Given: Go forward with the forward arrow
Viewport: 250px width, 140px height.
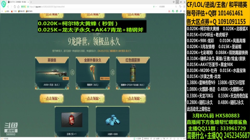Looking at the screenshot, I should point(11,7).
